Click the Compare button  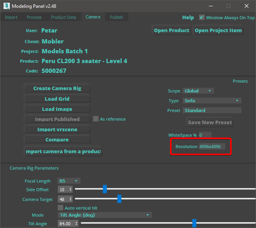(x=57, y=139)
